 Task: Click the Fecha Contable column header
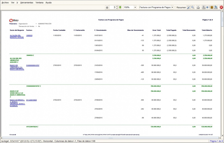tap(59, 30)
